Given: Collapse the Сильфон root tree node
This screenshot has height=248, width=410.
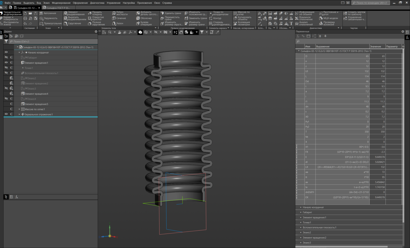Looking at the screenshot, I should coord(17,47).
